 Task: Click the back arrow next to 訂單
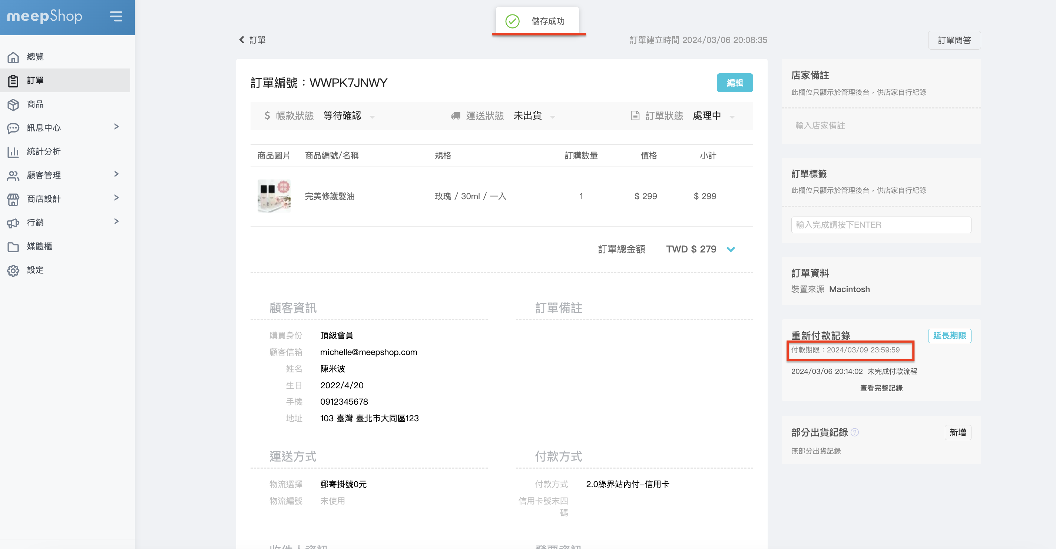point(242,40)
